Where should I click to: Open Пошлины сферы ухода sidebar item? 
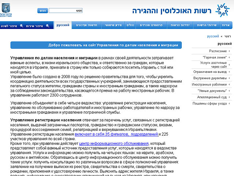click(x=210, y=103)
